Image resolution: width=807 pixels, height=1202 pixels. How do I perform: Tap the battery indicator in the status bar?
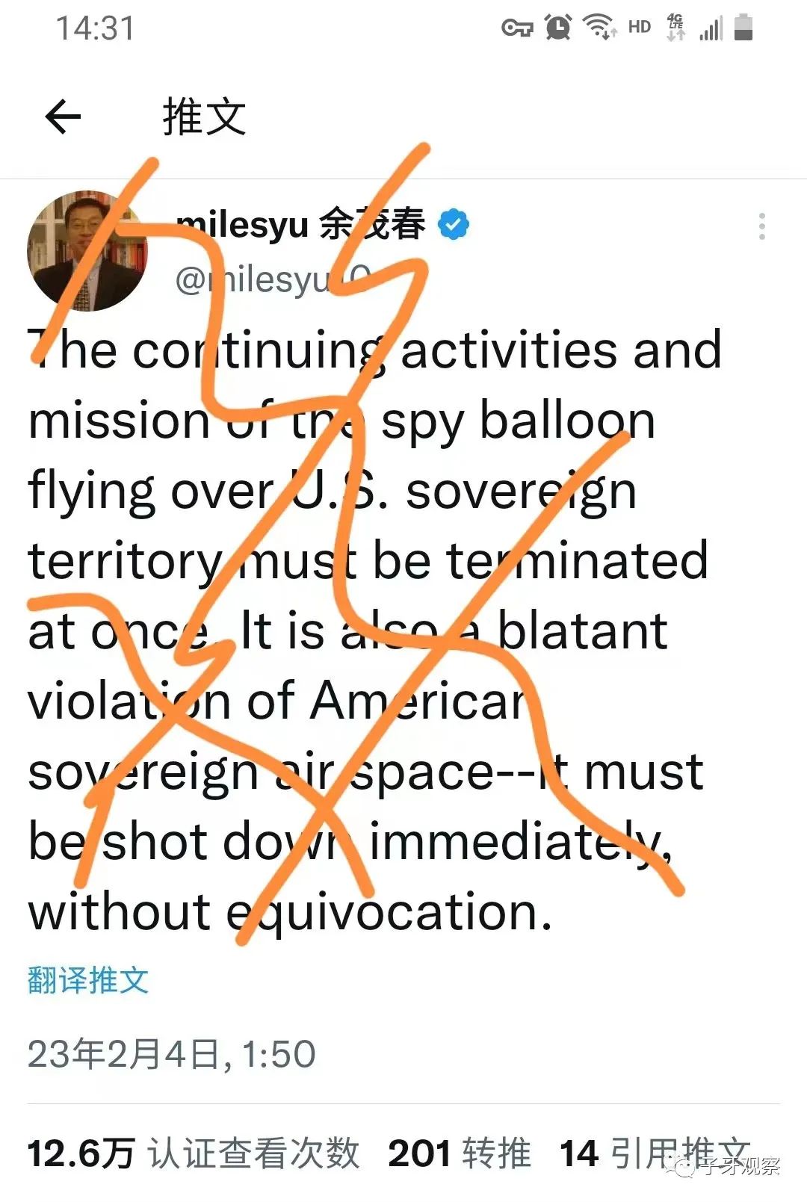pos(743,27)
